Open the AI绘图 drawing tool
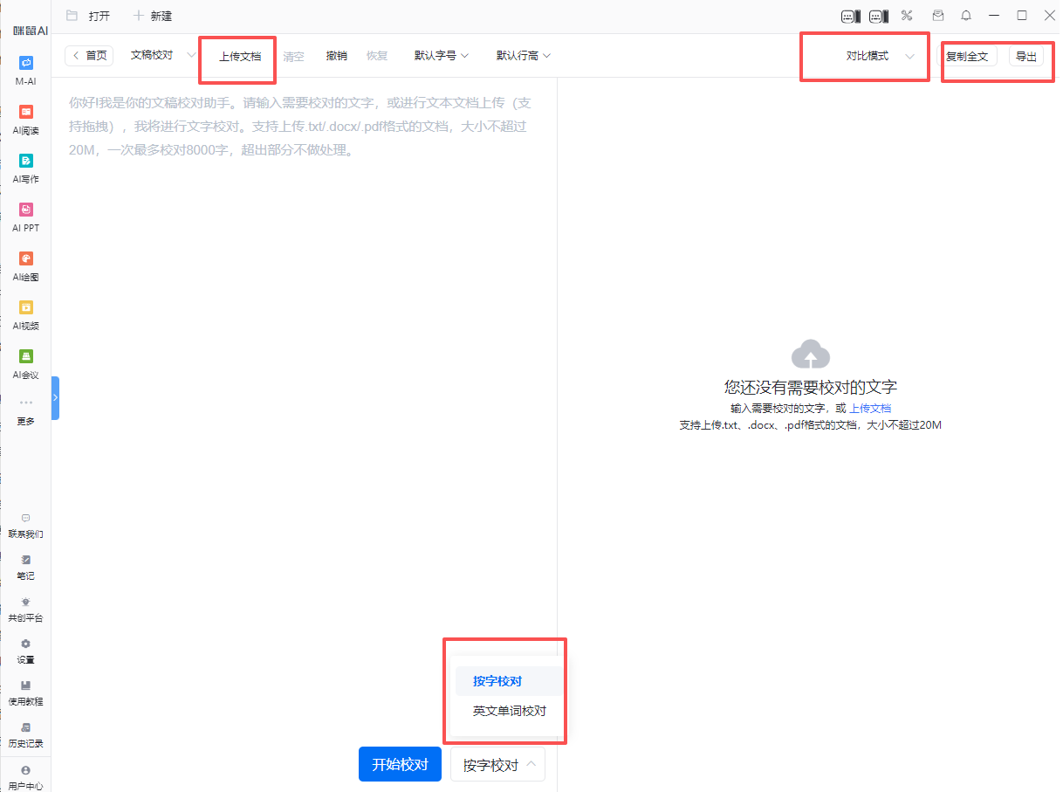This screenshot has width=1063, height=792. pos(25,259)
